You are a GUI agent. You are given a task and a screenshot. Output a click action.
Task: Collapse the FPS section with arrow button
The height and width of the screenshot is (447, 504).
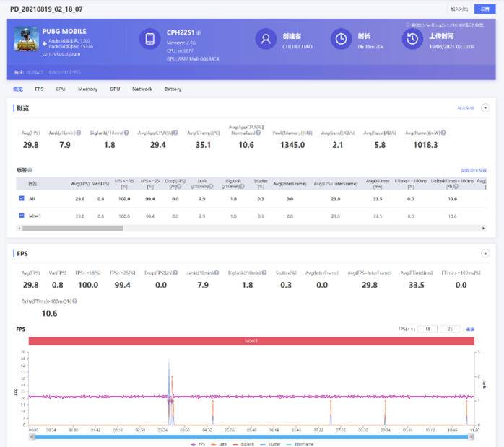click(485, 254)
